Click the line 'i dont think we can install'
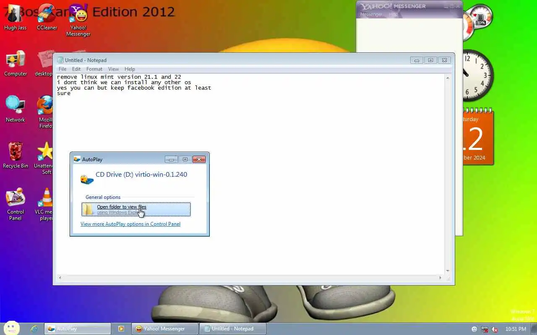 pyautogui.click(x=124, y=82)
